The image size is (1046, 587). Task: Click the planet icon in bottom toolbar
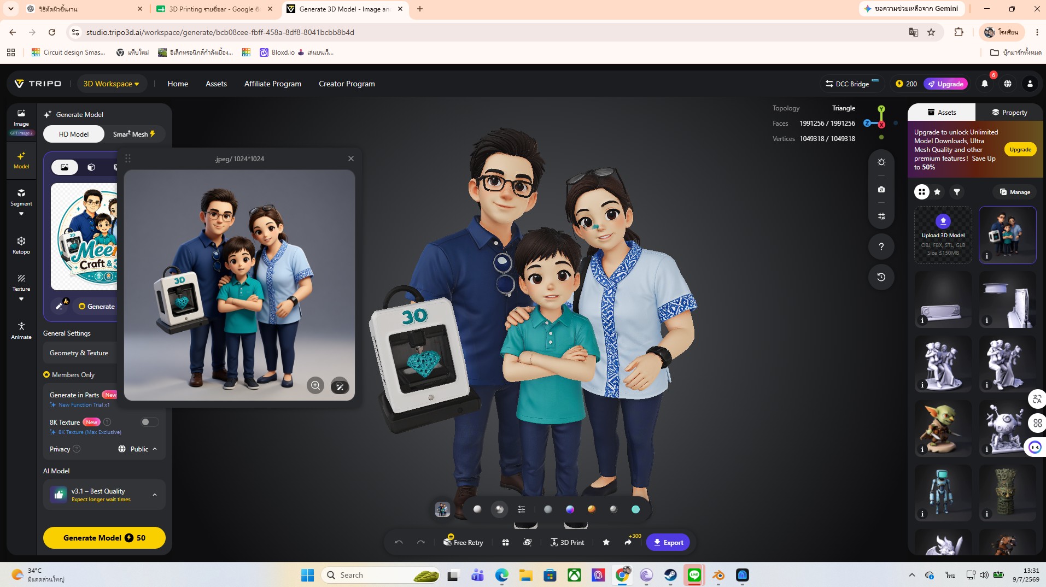[527, 542]
